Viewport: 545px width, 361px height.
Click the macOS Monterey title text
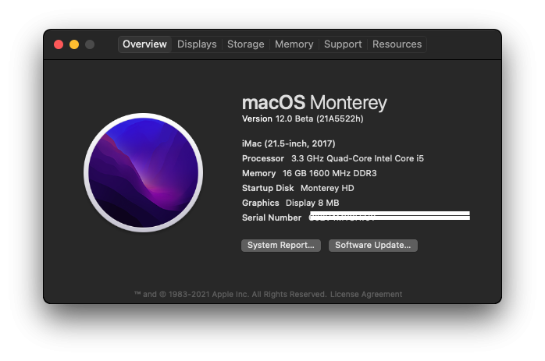click(x=314, y=103)
